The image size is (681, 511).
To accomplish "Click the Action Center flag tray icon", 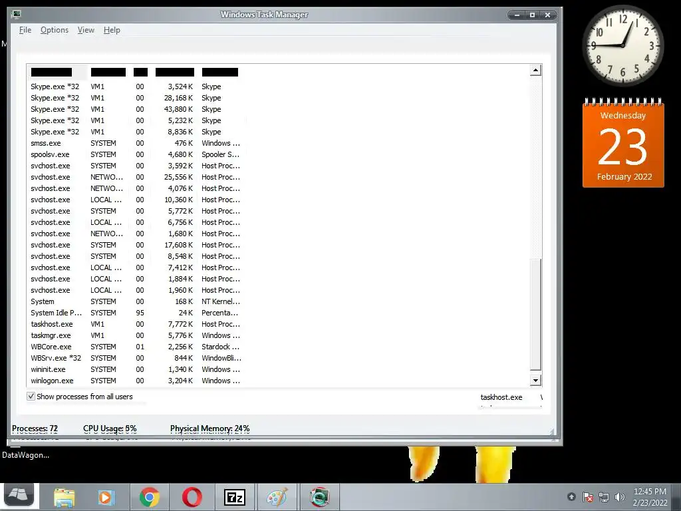I will (588, 496).
